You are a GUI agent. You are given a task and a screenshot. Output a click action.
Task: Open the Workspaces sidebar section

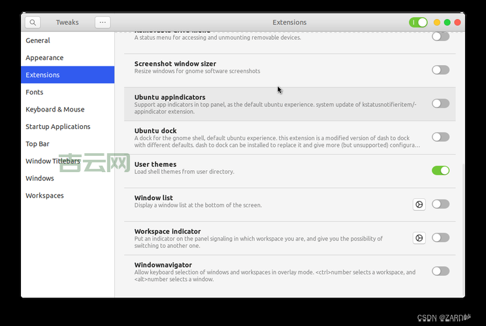(44, 196)
